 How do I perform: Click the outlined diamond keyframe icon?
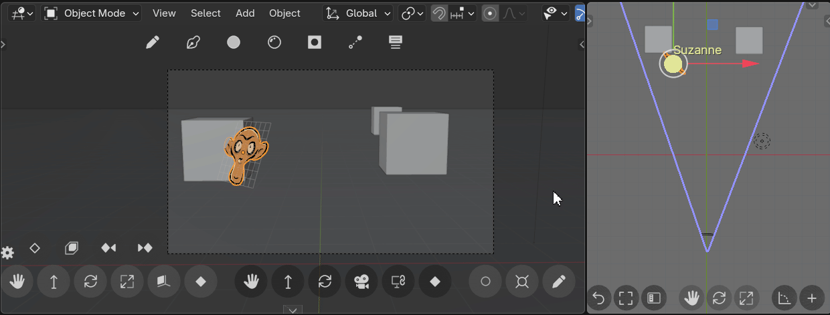tap(35, 248)
